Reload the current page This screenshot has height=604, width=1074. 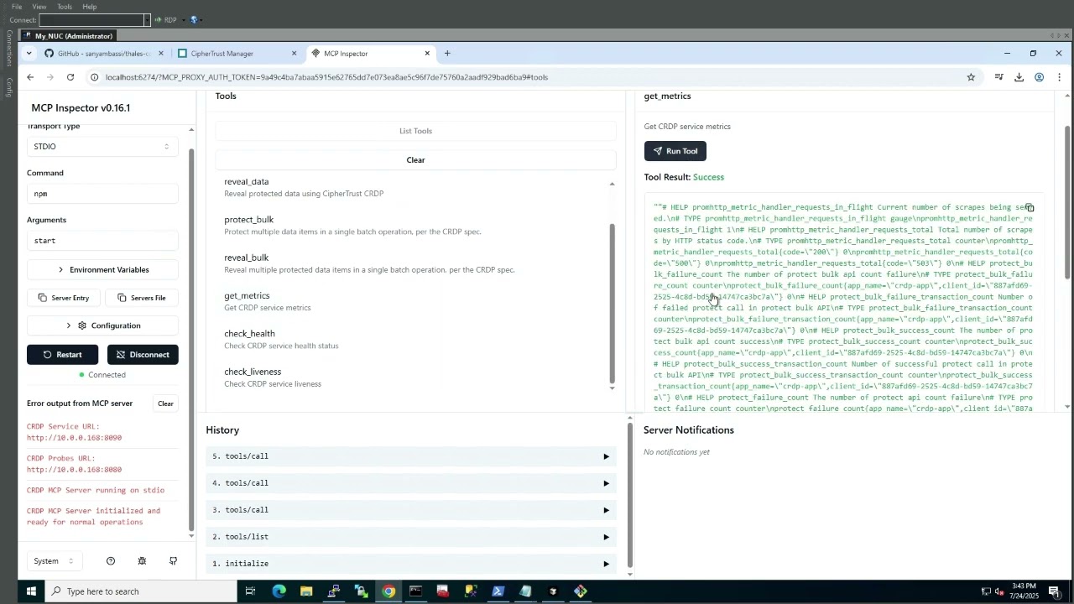click(x=70, y=77)
